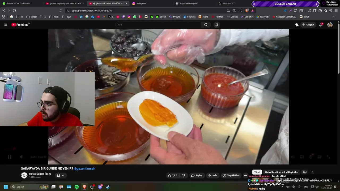Image resolution: width=340 pixels, height=191 pixels.
Task: Open the YouTube account avatar menu
Action: coord(330,25)
